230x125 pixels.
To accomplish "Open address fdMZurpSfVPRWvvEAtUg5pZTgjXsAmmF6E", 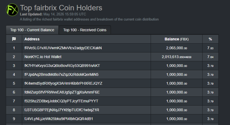I will pyautogui.click(x=62, y=92).
